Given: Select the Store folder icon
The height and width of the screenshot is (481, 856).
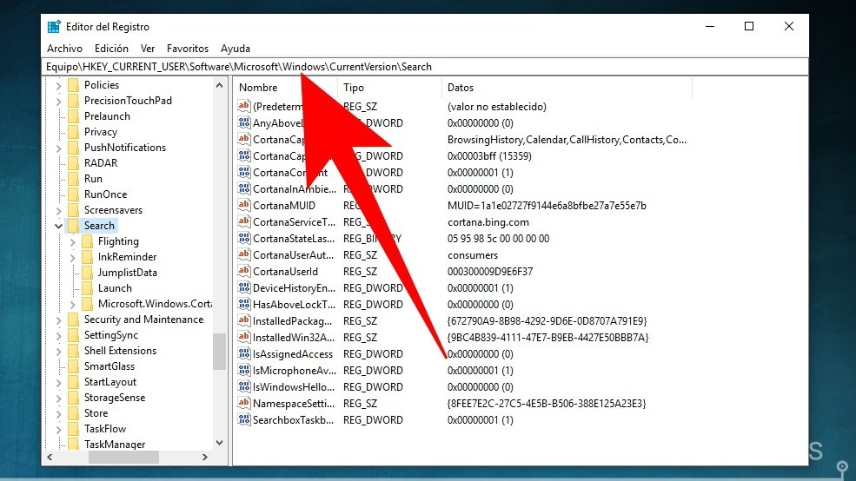Looking at the screenshot, I should pyautogui.click(x=73, y=413).
